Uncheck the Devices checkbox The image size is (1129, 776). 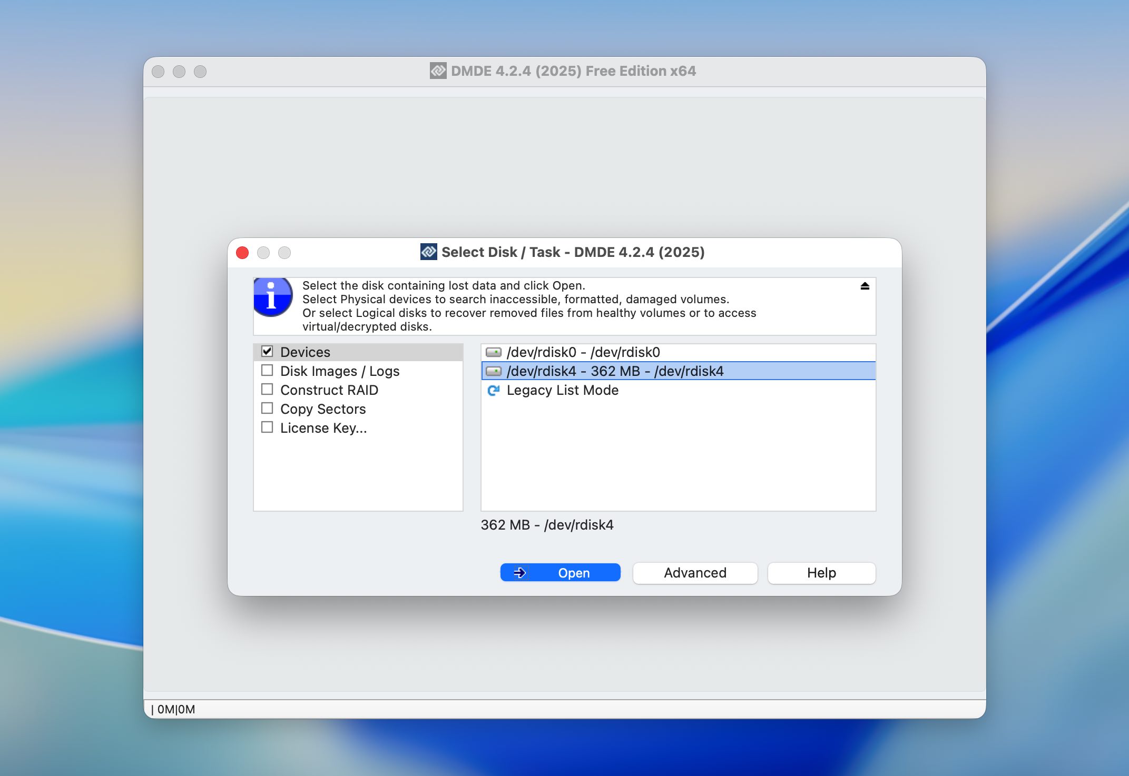point(267,351)
